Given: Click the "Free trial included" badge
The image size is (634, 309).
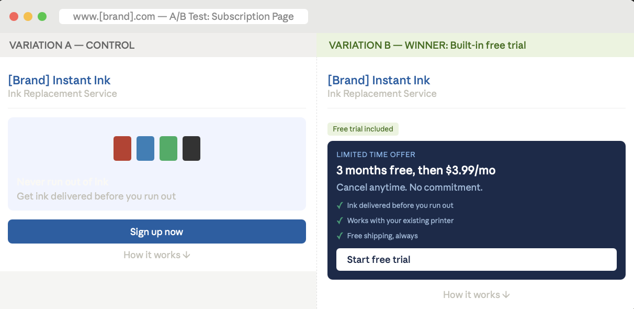Looking at the screenshot, I should (363, 129).
